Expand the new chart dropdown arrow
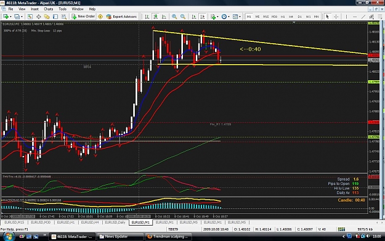The height and width of the screenshot is (241, 385). click(x=10, y=17)
